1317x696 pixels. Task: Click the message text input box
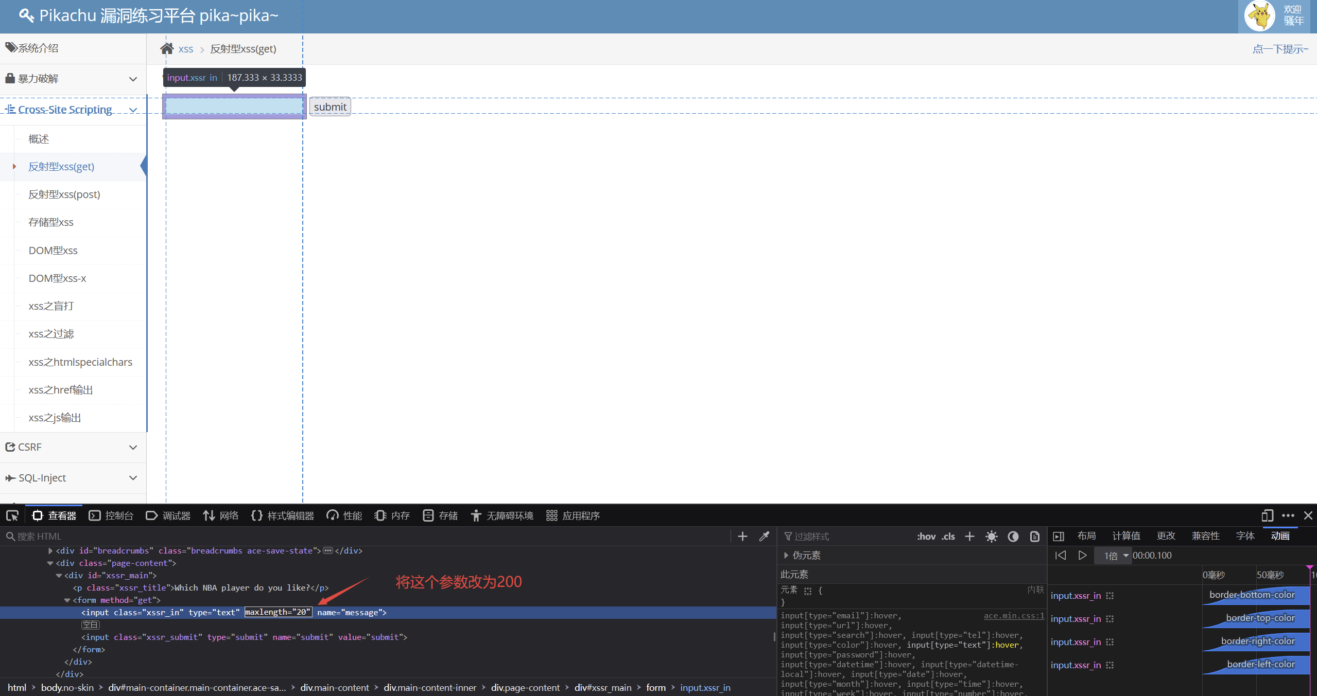tap(234, 106)
